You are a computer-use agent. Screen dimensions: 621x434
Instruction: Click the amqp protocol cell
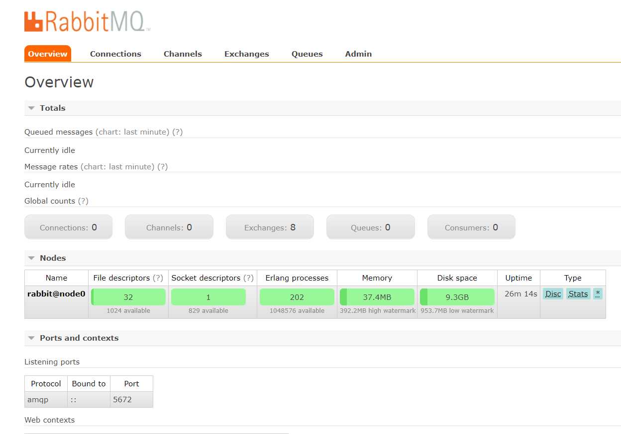(46, 399)
